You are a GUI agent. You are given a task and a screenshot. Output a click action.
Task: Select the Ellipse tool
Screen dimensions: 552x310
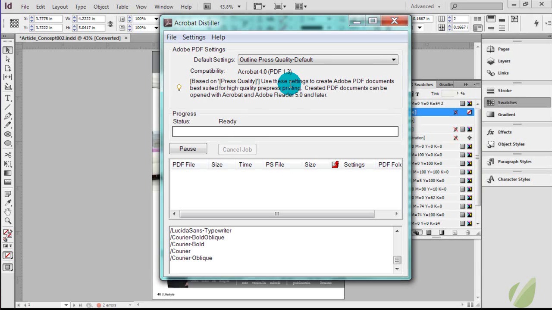pyautogui.click(x=8, y=143)
